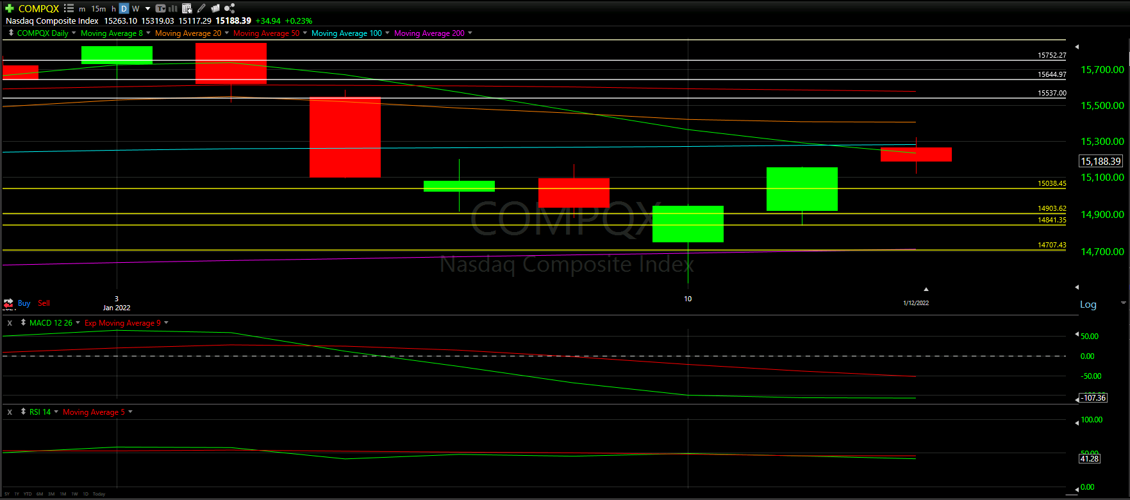Viewport: 1130px width, 500px height.
Task: Click the bar chart style icon
Action: 172,8
